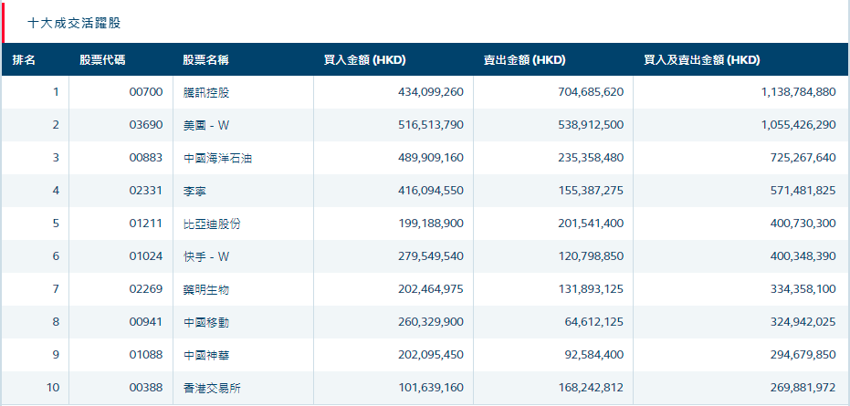Screen dimensions: 850x406
Task: Select buy amount 199,188,900
Action: (x=431, y=224)
